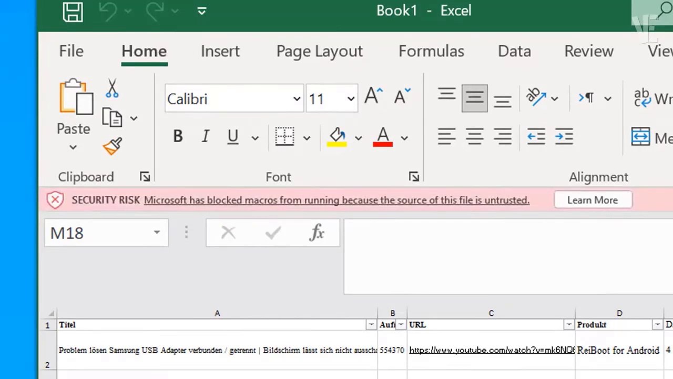Toggle Underline formatting
Screen dimensions: 673x379
[233, 137]
